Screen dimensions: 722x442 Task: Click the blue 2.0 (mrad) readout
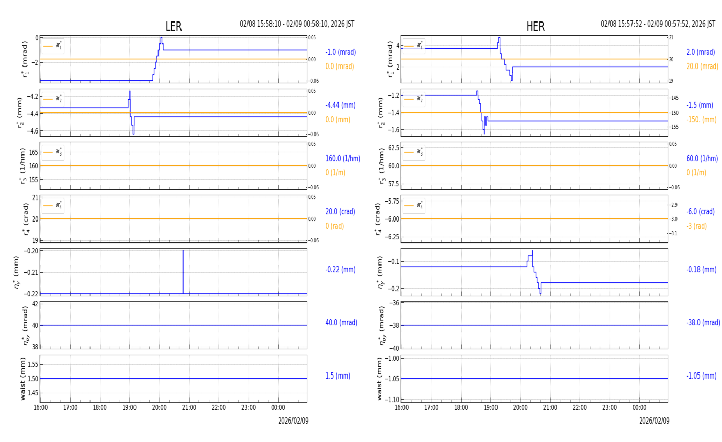click(x=701, y=52)
